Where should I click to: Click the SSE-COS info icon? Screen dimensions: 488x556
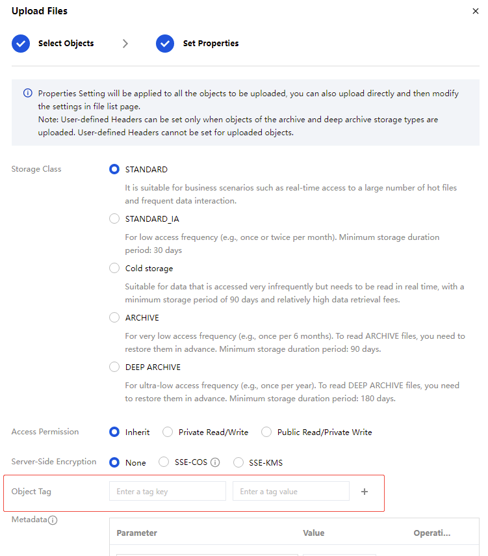point(215,463)
